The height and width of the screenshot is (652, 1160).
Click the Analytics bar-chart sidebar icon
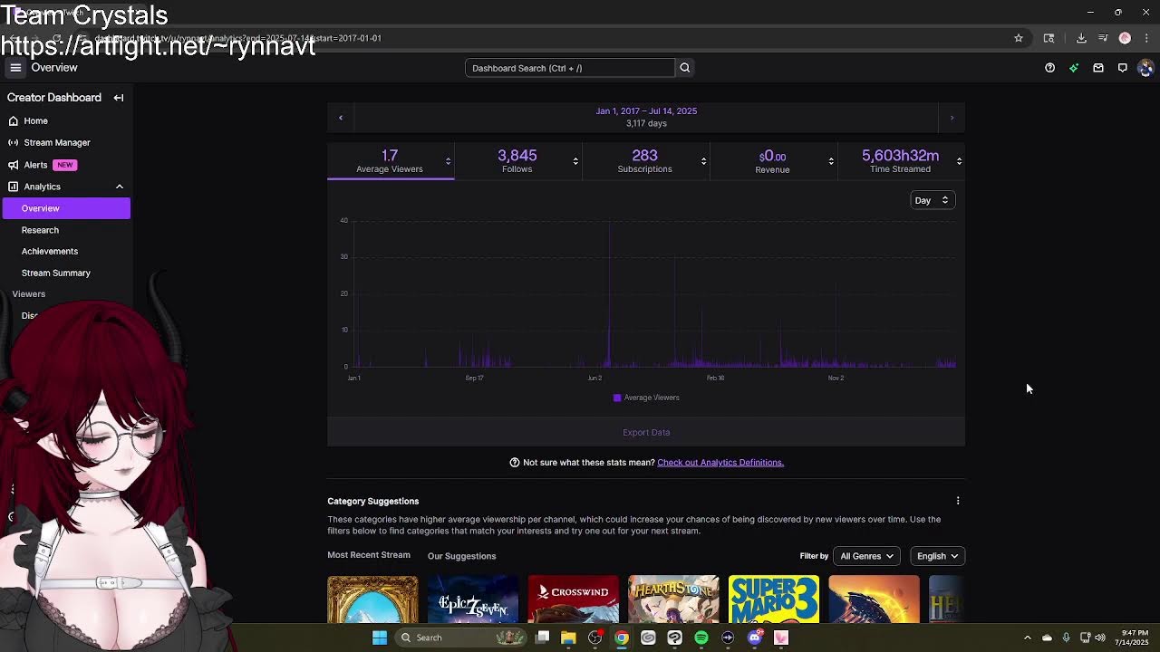(14, 187)
